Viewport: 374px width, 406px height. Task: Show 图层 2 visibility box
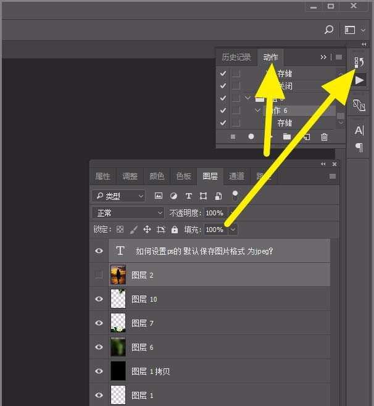tap(99, 275)
